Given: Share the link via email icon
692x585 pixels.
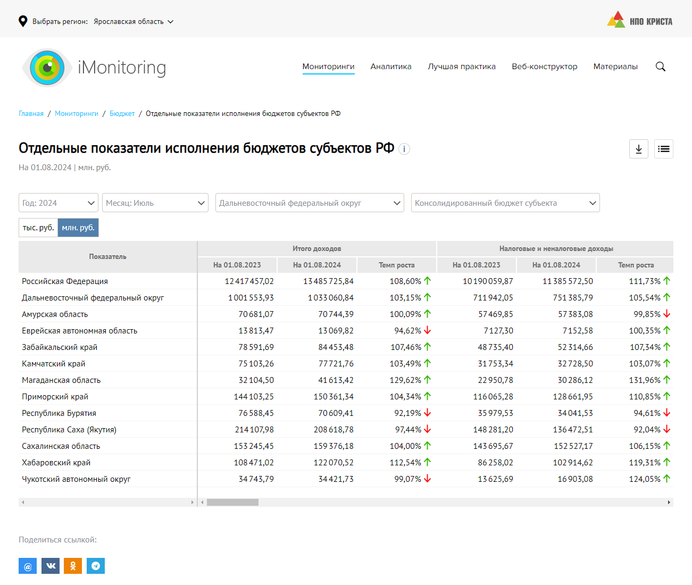Looking at the screenshot, I should (x=28, y=566).
